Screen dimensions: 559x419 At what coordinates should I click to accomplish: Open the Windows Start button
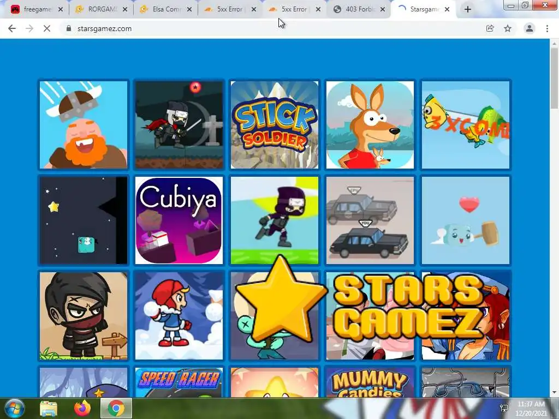[x=14, y=408]
